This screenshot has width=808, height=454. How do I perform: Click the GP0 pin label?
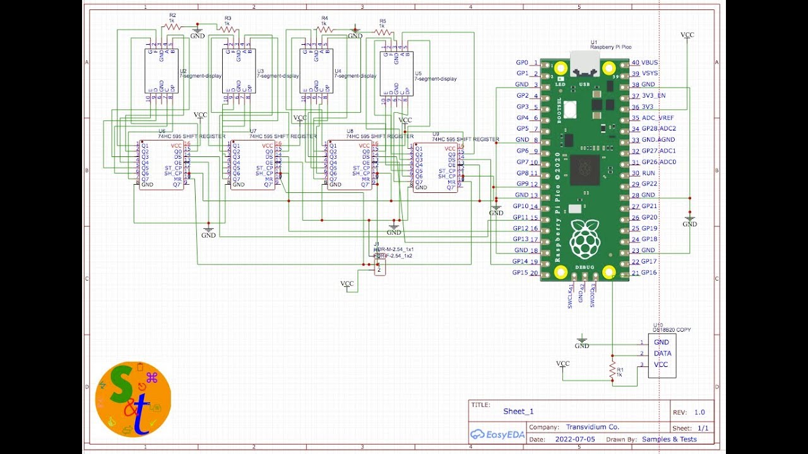tap(522, 62)
